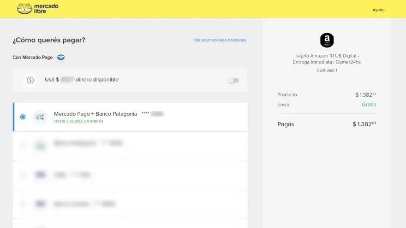The image size is (406, 228).
Task: Click the Mercado Pago handshake icon
Action: coord(61,57)
